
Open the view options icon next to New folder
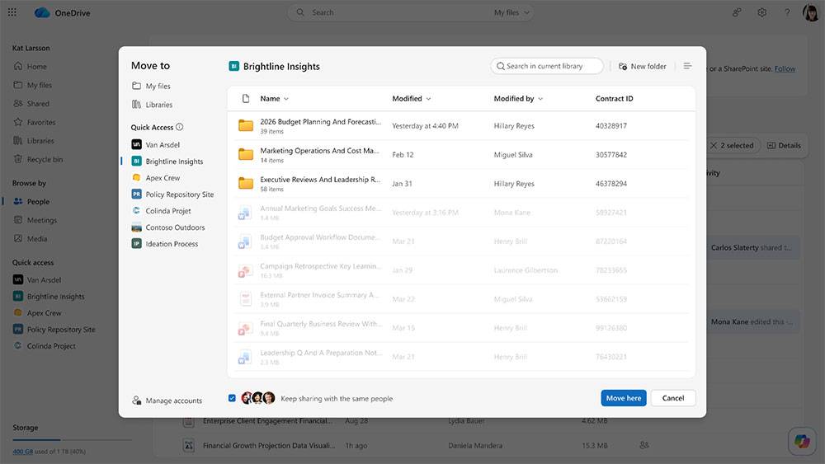click(x=688, y=66)
